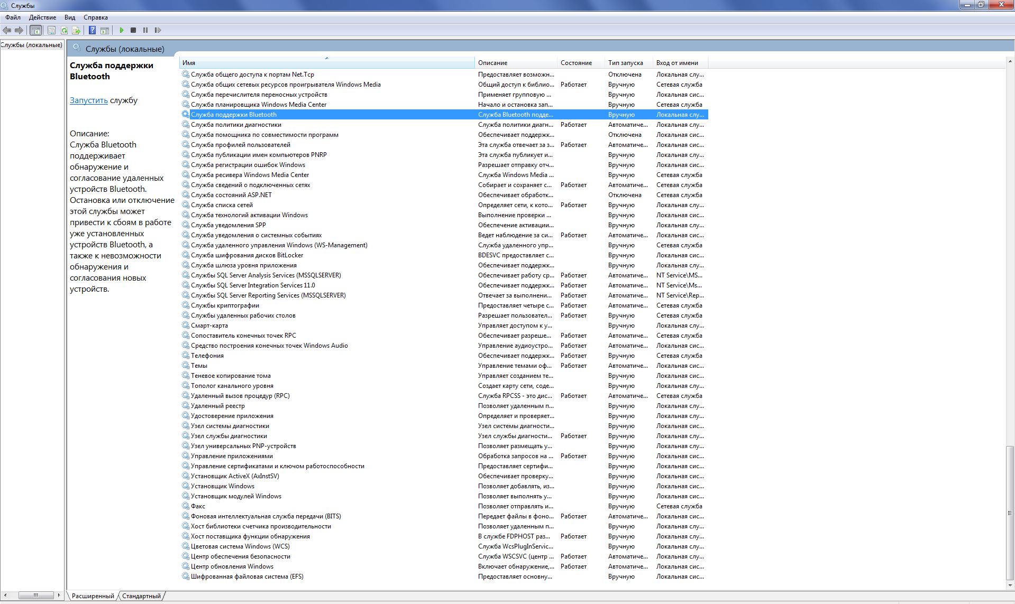Image resolution: width=1015 pixels, height=604 pixels.
Task: Select the Центр обновления Windows service row
Action: 232,566
